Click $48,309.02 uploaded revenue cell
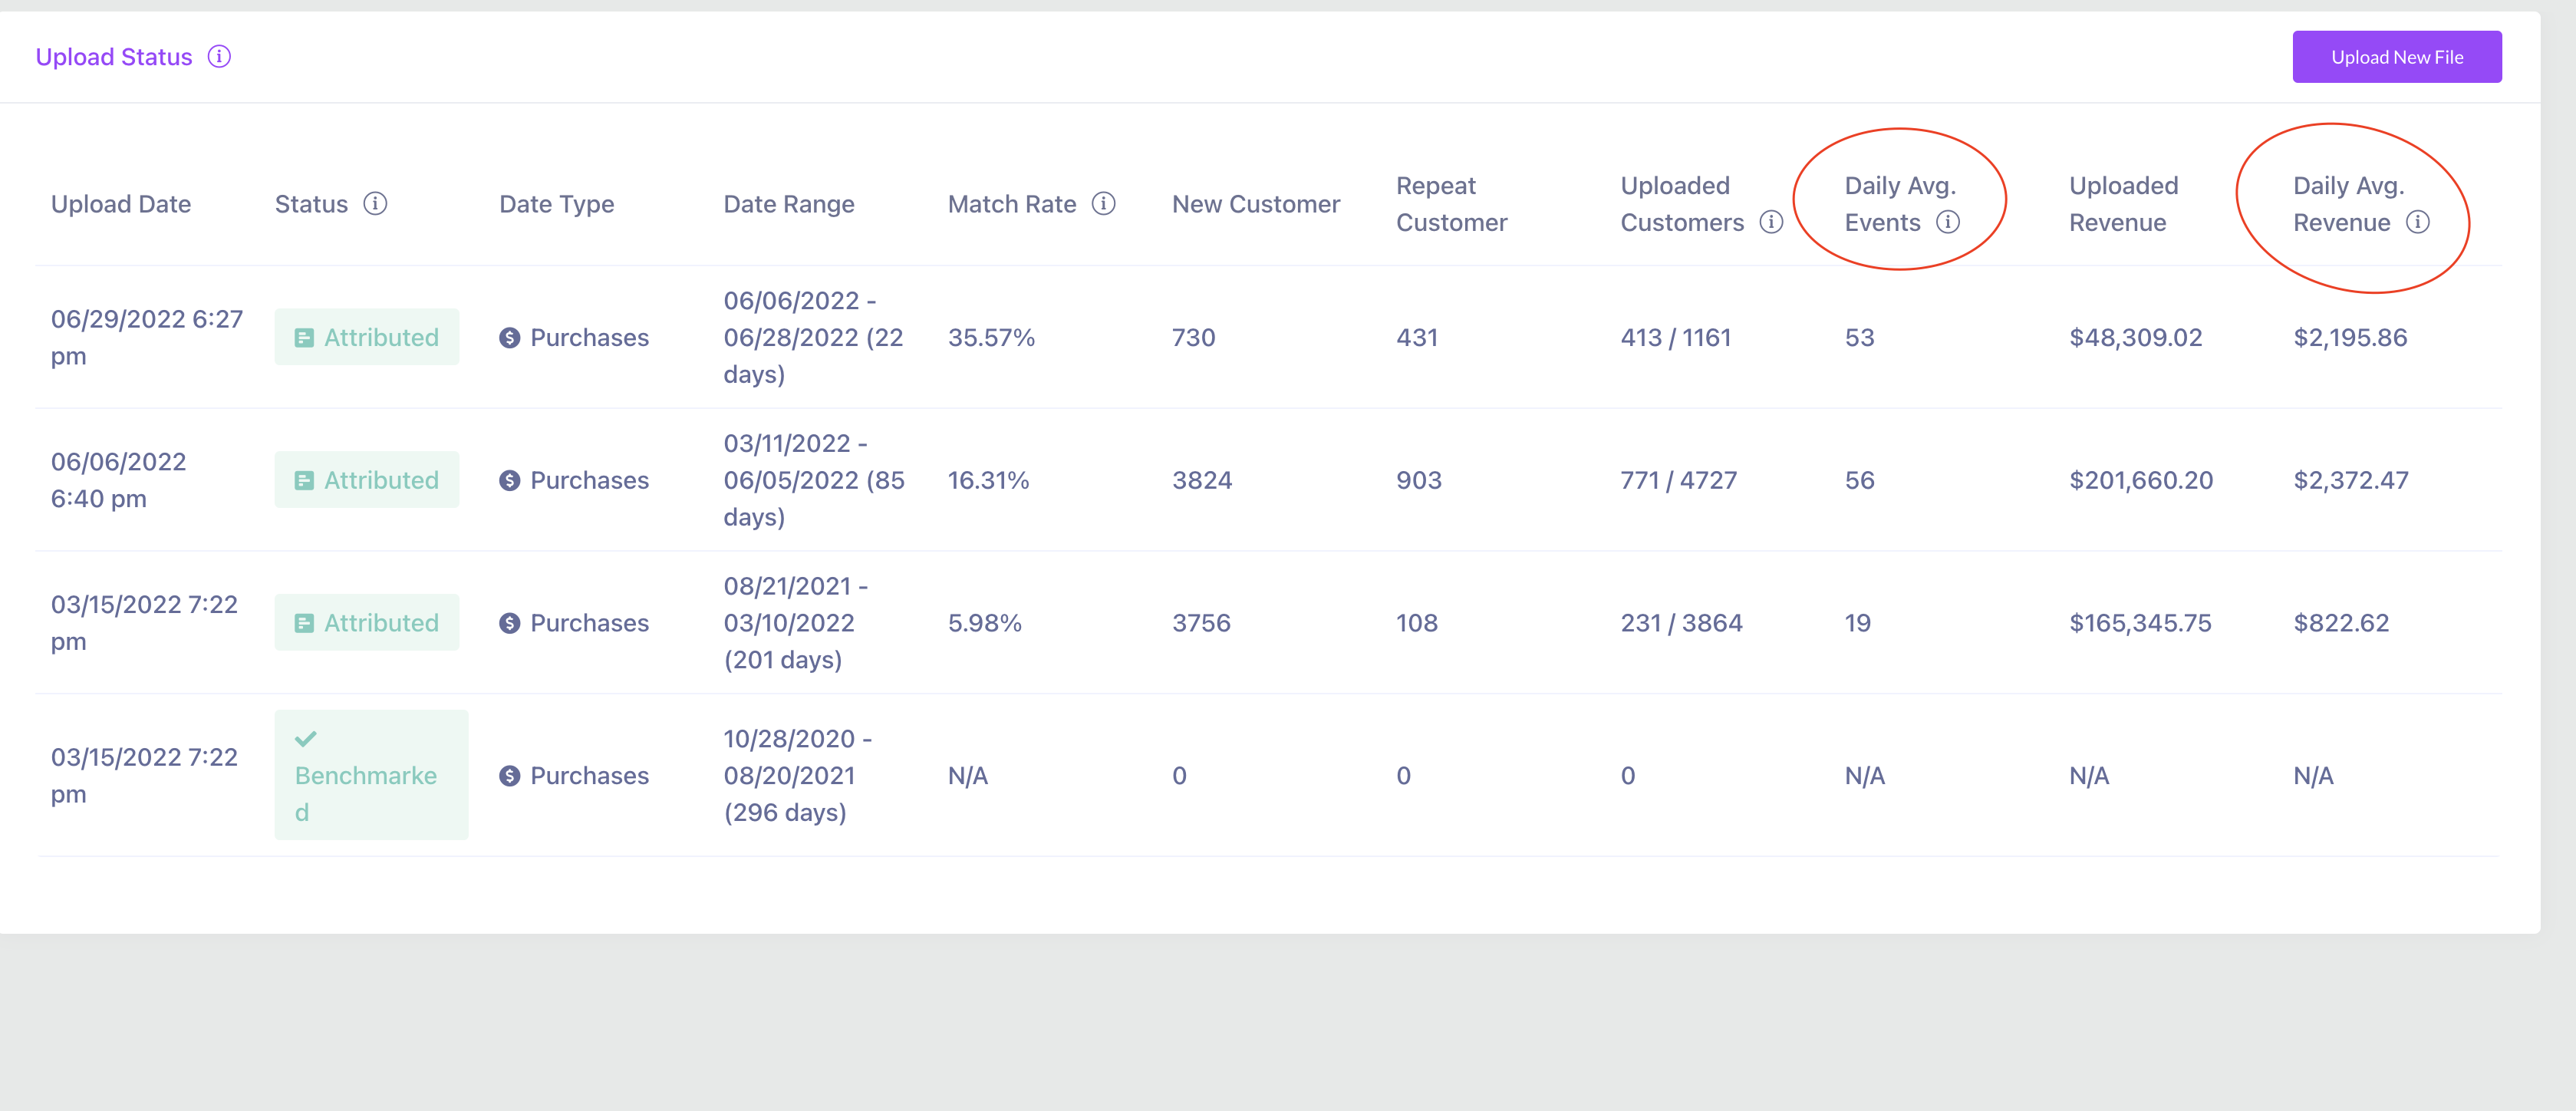Image resolution: width=2576 pixels, height=1111 pixels. 2135,338
